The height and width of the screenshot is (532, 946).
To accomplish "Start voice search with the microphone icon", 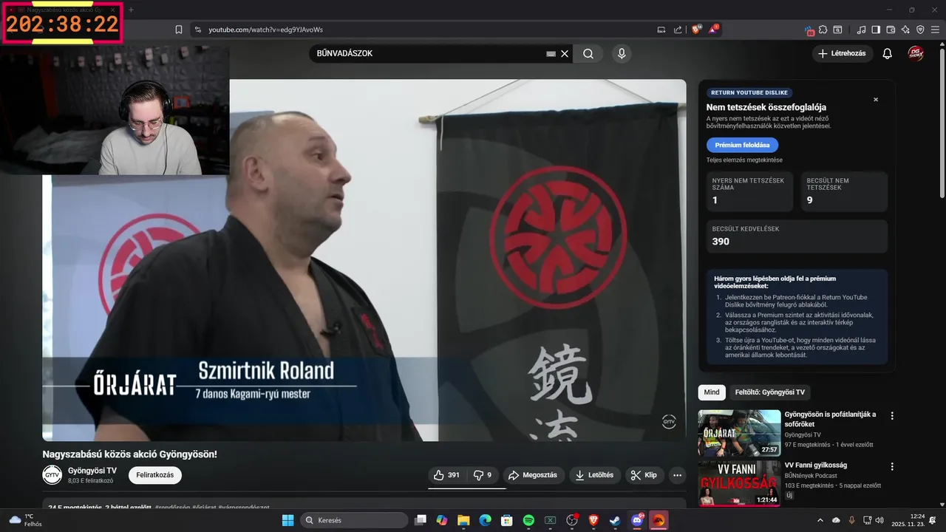I will point(622,53).
